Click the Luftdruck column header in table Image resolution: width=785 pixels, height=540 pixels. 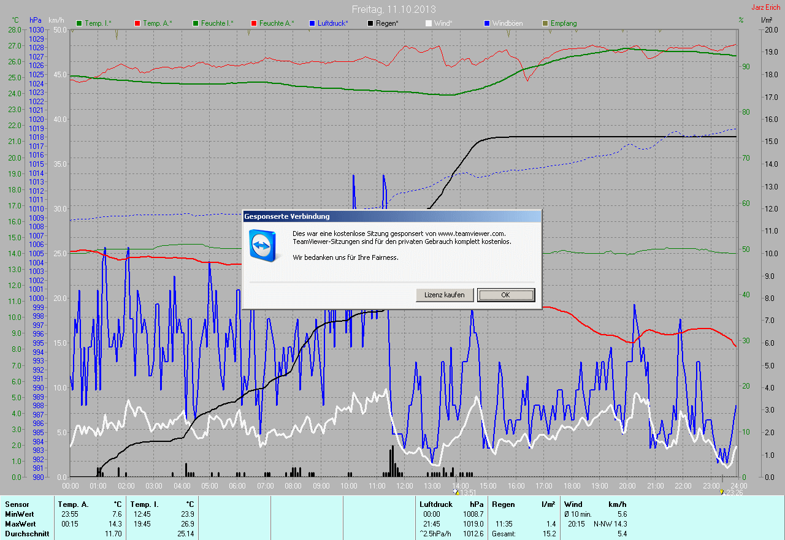(x=435, y=504)
